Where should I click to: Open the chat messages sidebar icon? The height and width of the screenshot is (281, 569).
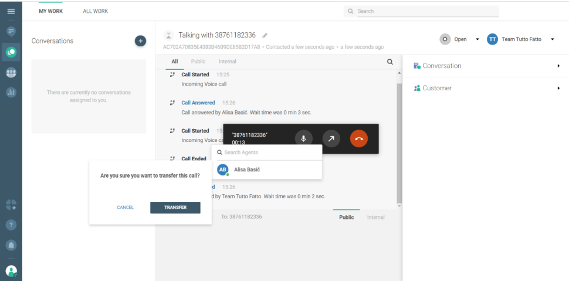coord(11,32)
